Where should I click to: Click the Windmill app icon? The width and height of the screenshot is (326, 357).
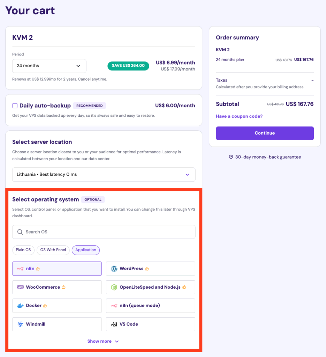coord(20,324)
